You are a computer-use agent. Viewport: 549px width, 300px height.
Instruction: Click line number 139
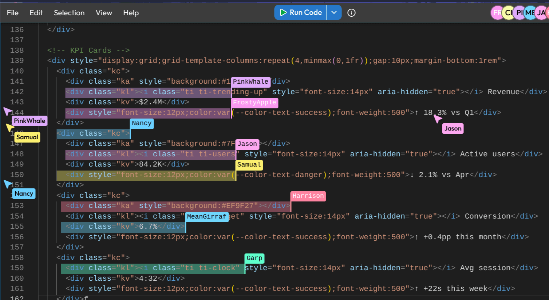pos(17,61)
